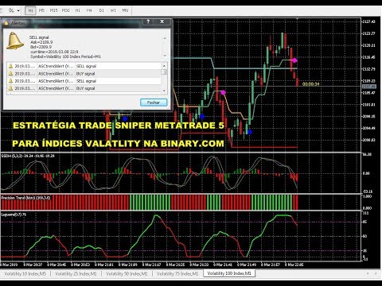382x286 pixels.
Task: Click the 8 Mar 21:09 time axis label
Action: (x=128, y=265)
